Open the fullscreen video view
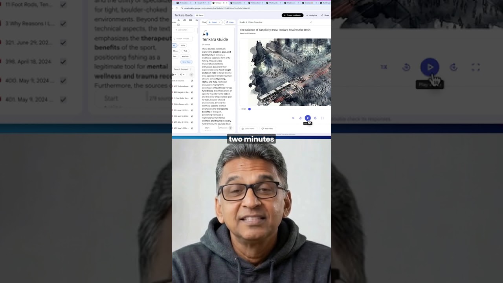 pos(322,118)
